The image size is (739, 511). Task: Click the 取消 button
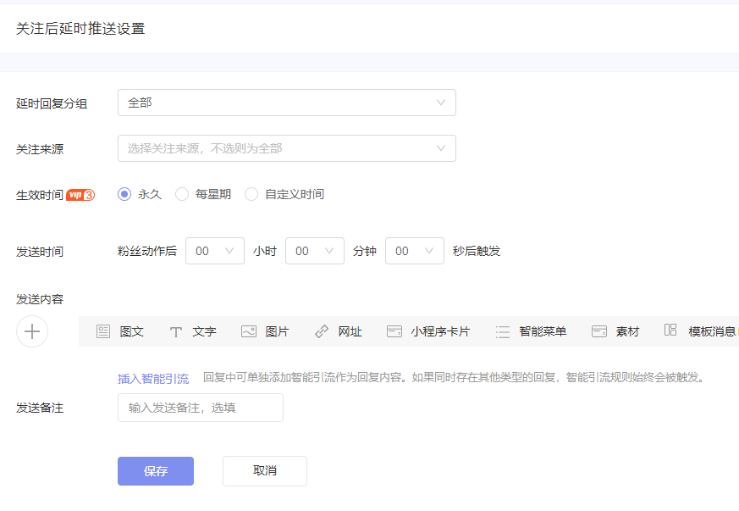click(x=265, y=470)
